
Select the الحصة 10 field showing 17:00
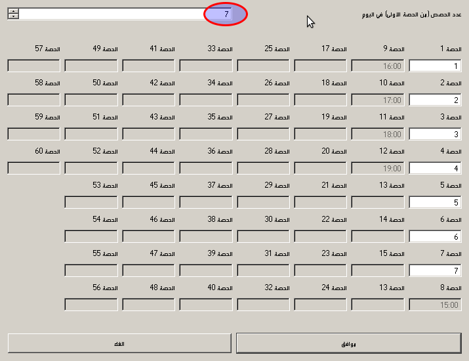378,100
